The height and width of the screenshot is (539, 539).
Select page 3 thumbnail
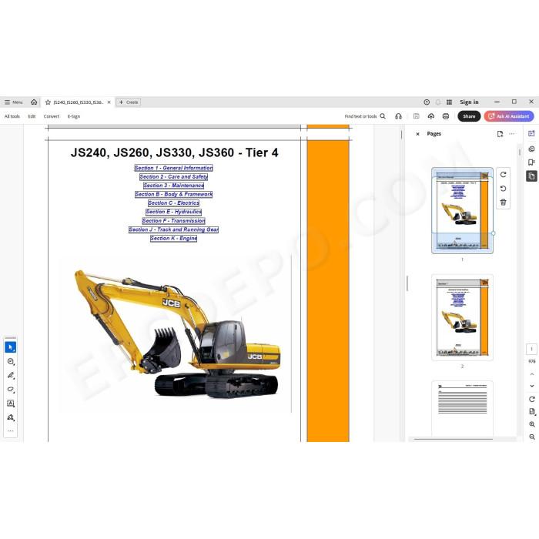pyautogui.click(x=462, y=409)
